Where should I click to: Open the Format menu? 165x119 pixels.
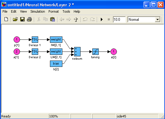click(x=54, y=11)
